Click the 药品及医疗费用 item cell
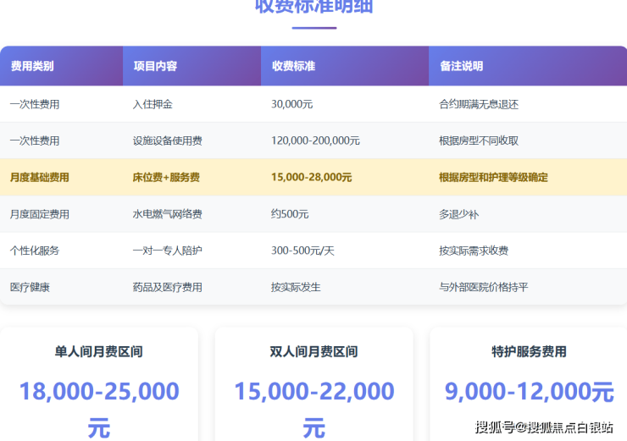 (168, 287)
